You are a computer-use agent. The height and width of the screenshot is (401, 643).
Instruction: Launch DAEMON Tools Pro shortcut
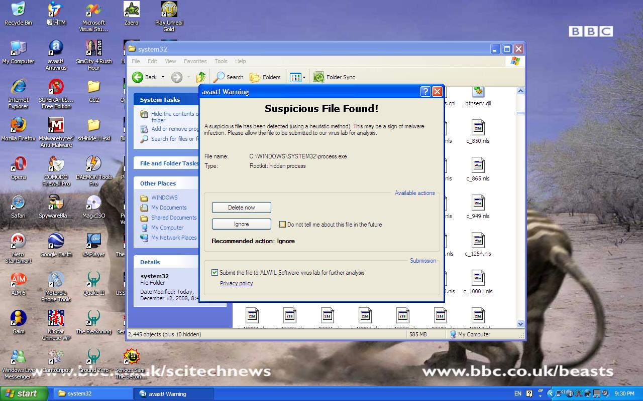[x=93, y=171]
